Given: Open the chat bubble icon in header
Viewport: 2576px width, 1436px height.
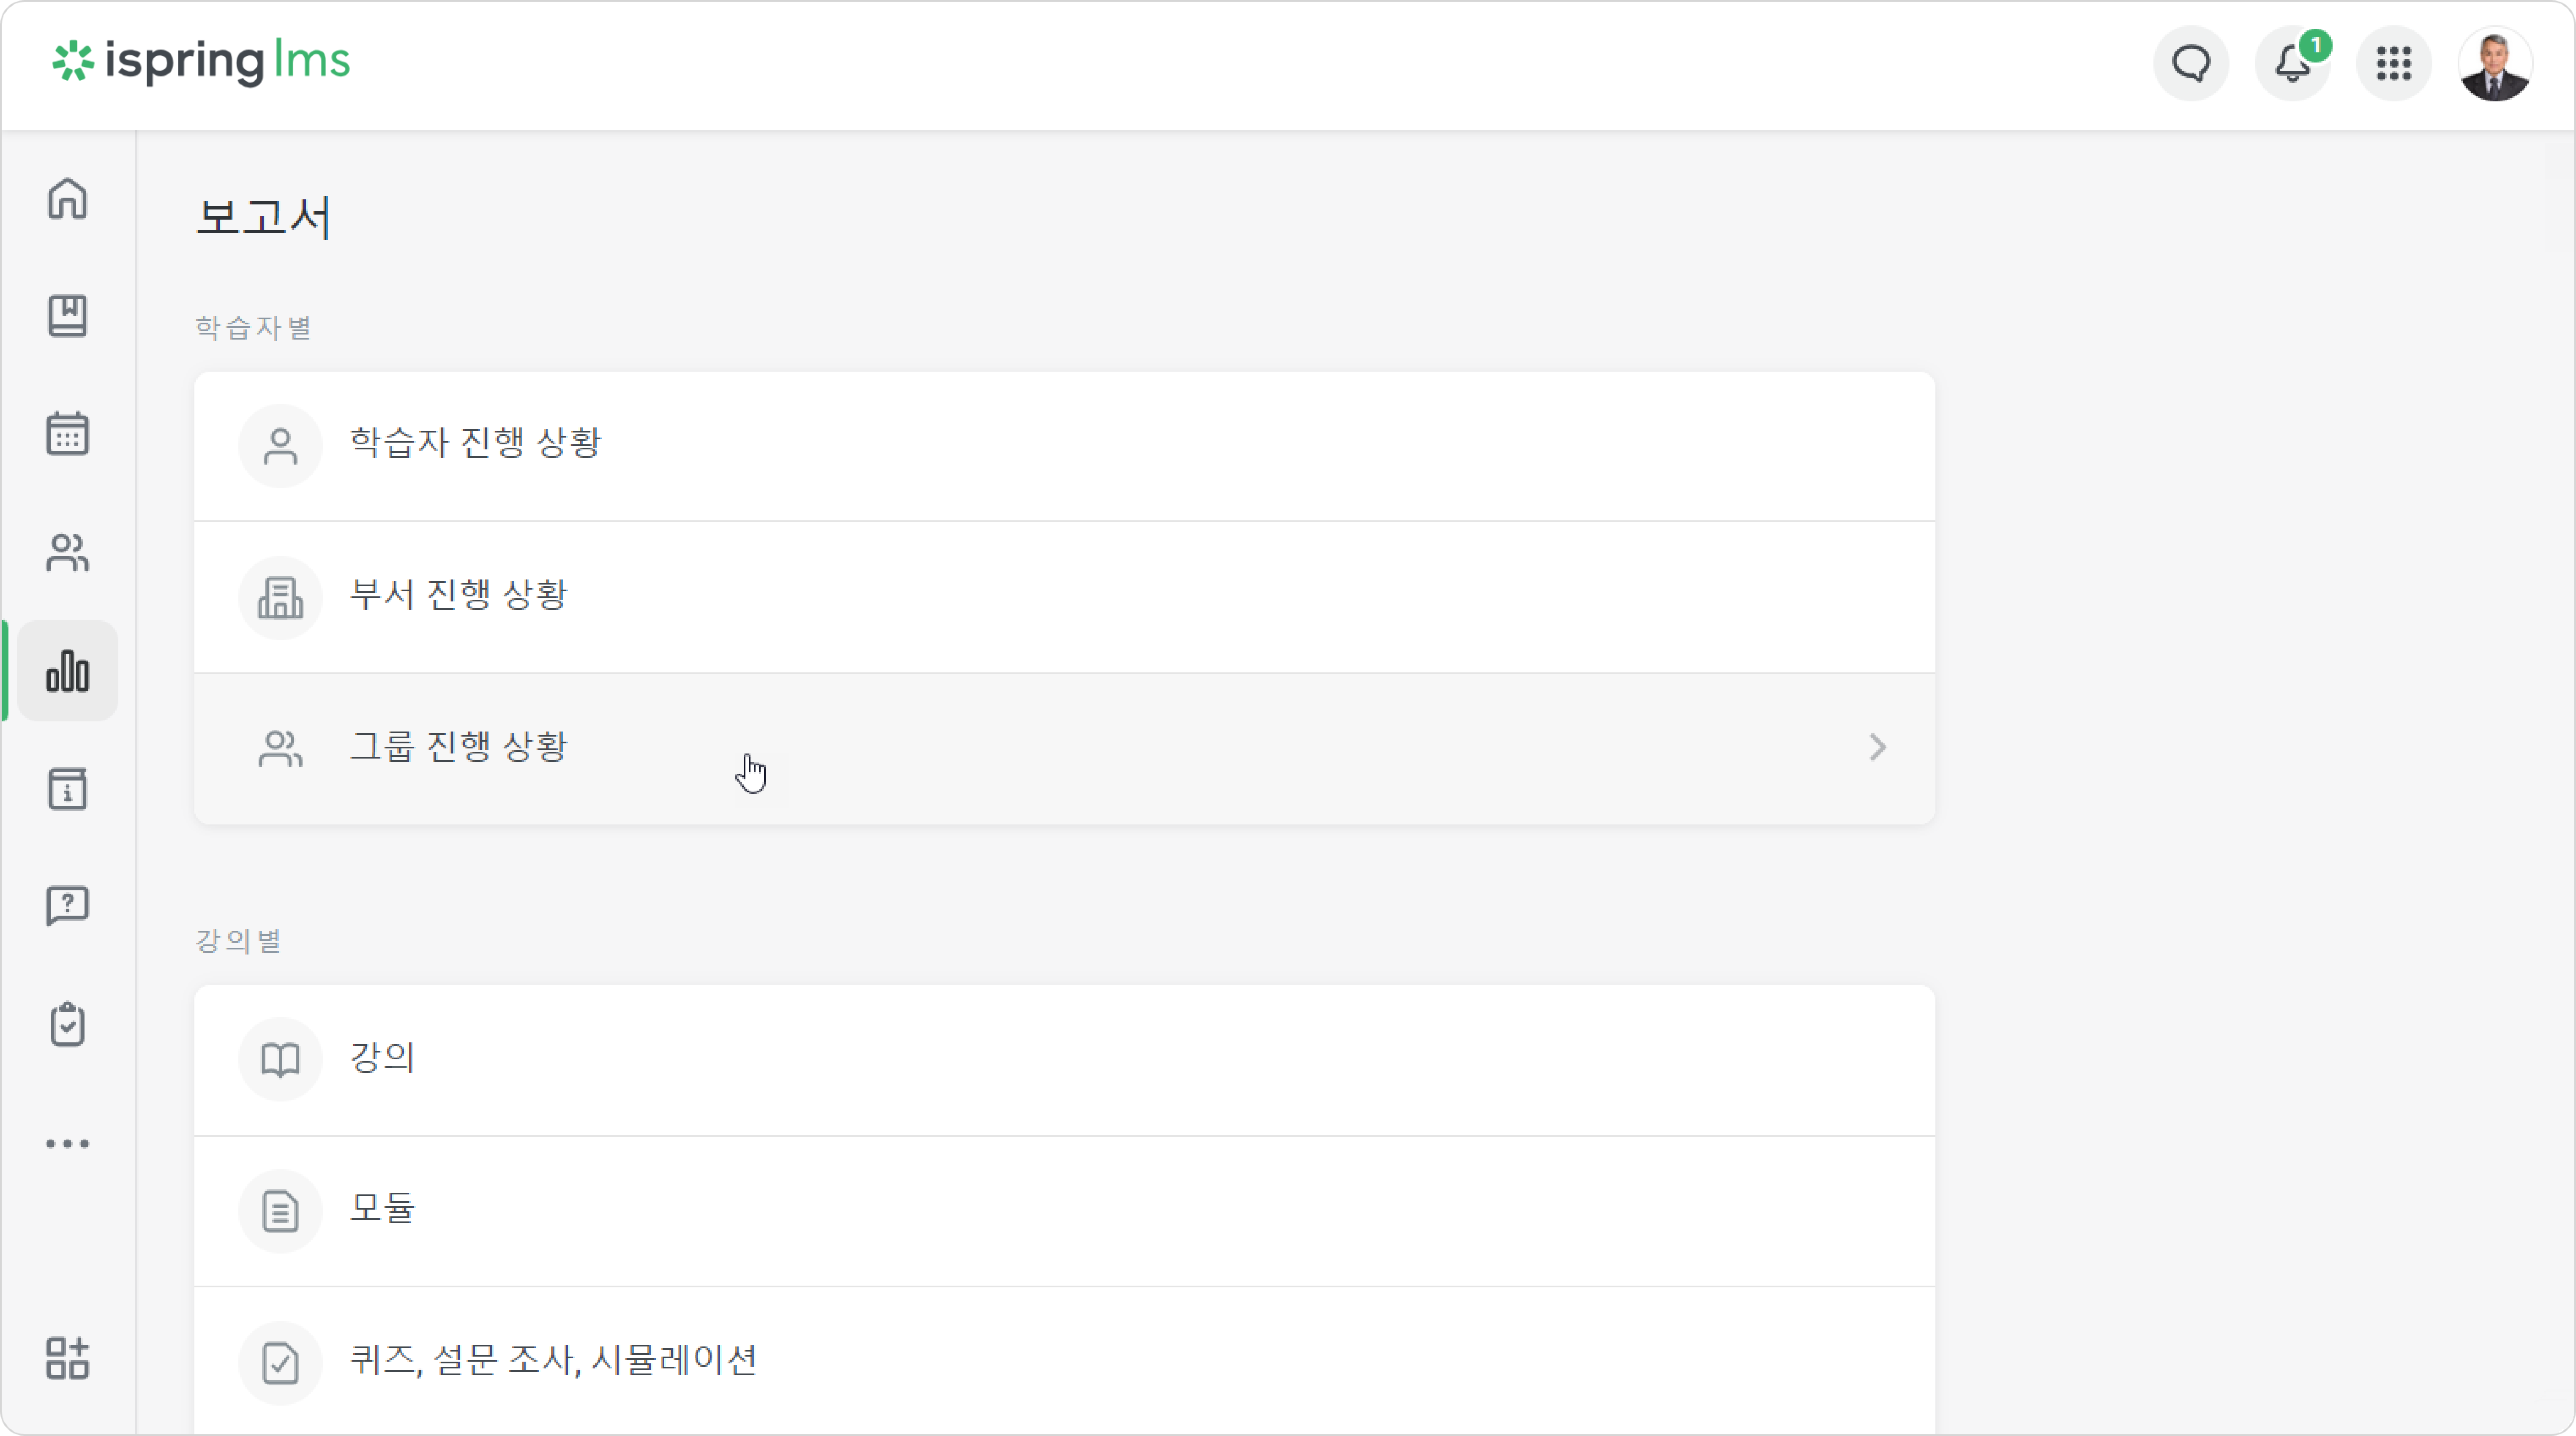Looking at the screenshot, I should (x=2191, y=64).
